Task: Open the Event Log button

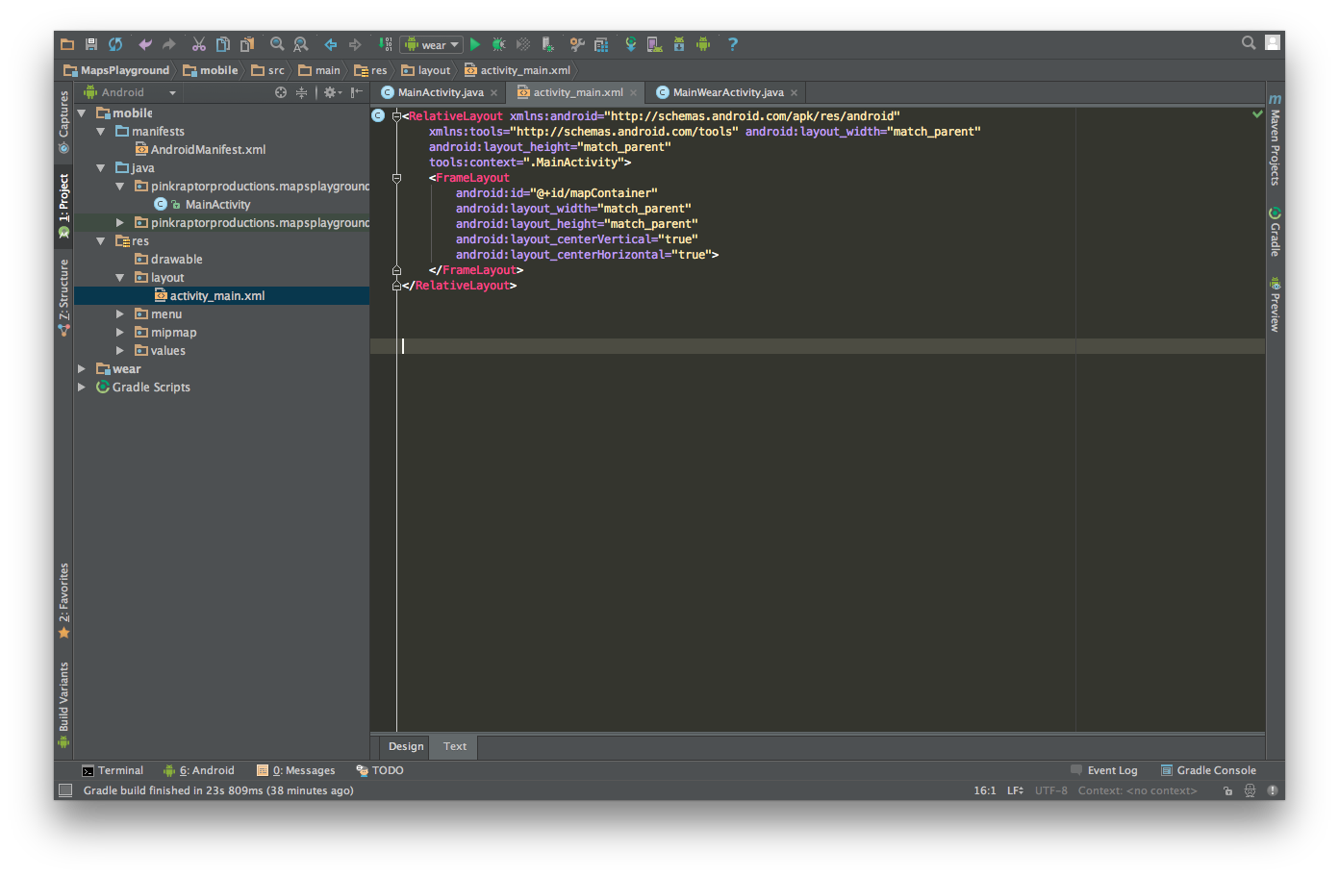Action: click(1104, 770)
